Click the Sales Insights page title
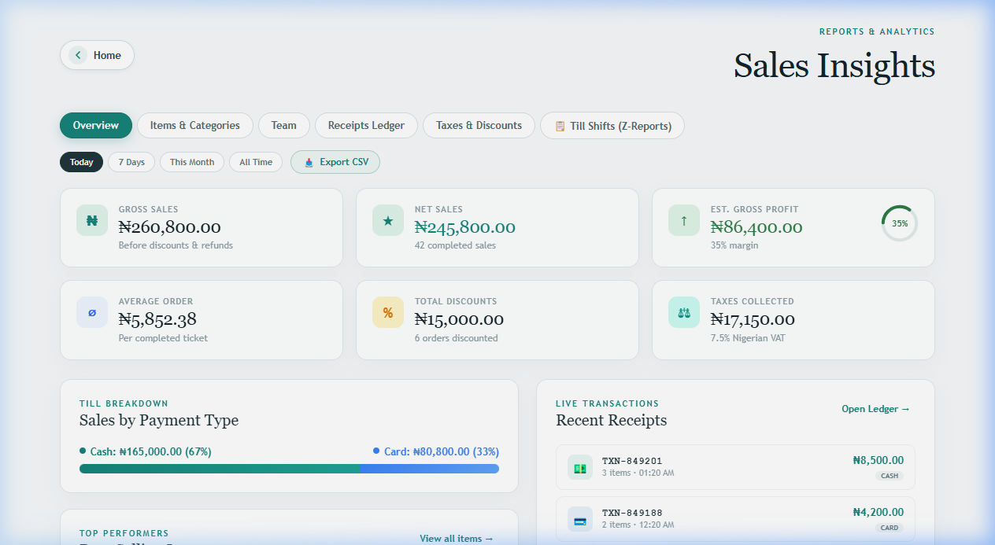The width and height of the screenshot is (995, 545). coord(834,65)
